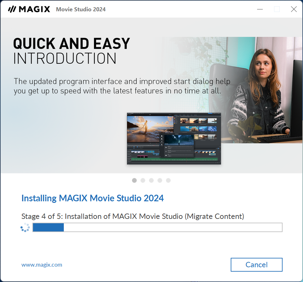Go to the fifth carousel slide dot
Screen dimensions: 303x282
click(x=168, y=180)
